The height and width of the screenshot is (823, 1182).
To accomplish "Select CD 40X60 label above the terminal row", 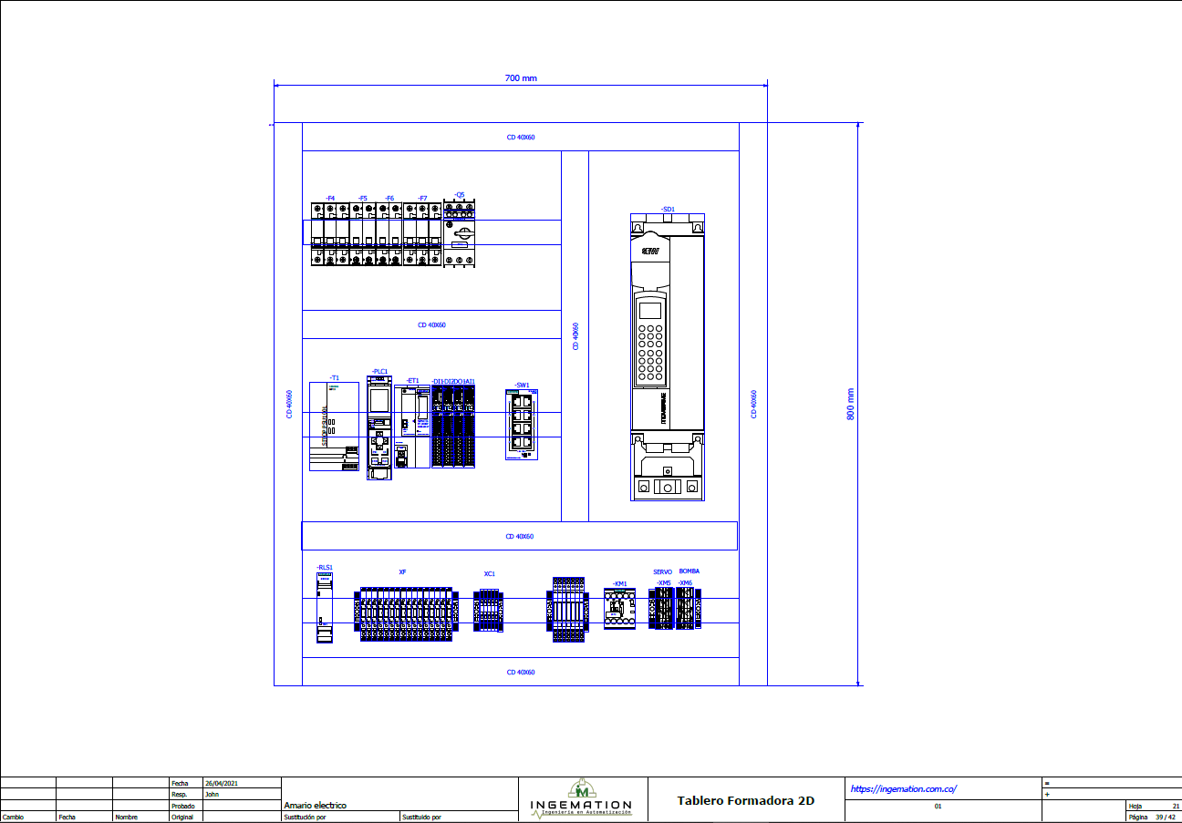I will (521, 537).
